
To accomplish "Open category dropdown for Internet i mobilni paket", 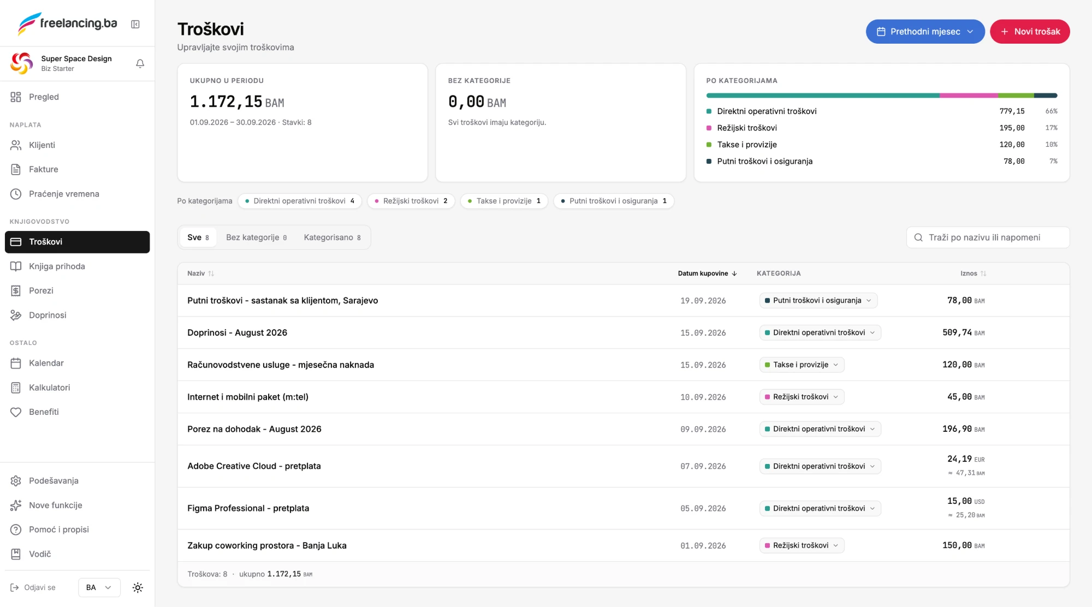I will click(x=802, y=397).
